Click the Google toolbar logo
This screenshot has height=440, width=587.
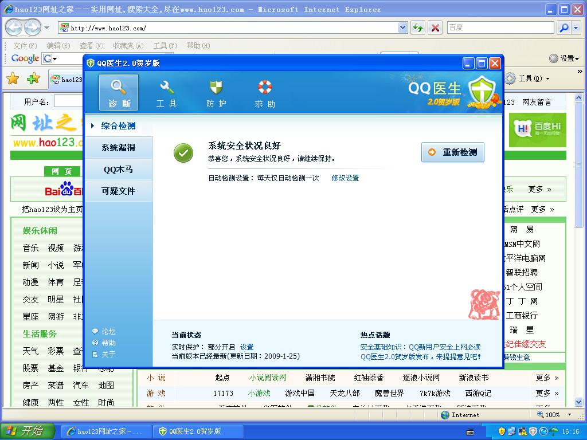tap(25, 58)
